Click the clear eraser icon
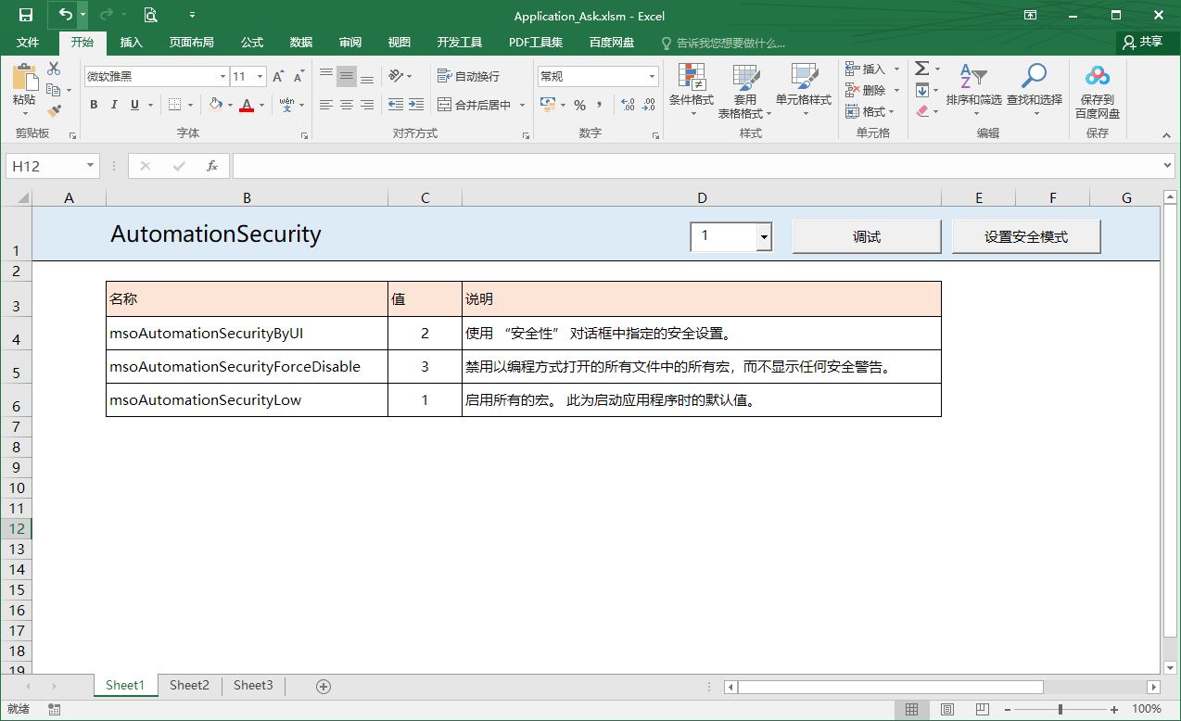This screenshot has height=721, width=1181. 922,111
